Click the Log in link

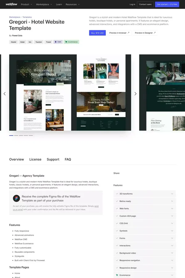tap(132, 4)
